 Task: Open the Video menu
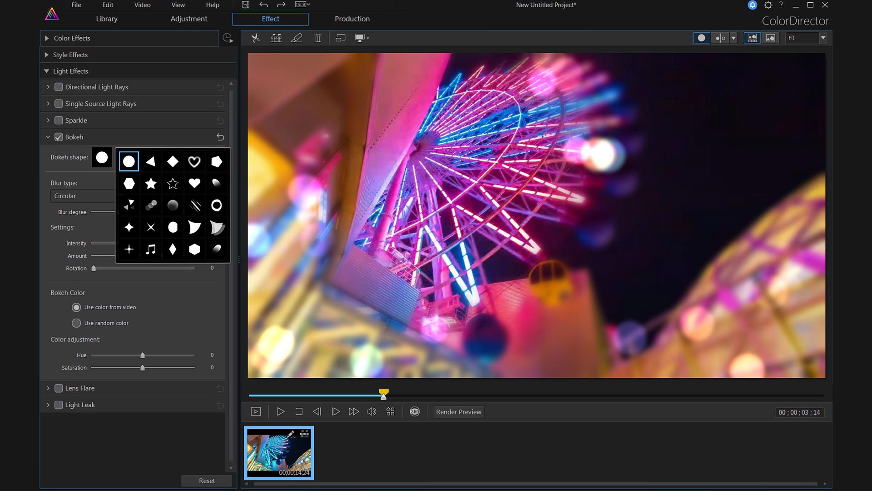coord(142,5)
